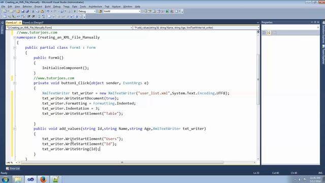Viewport: 325px width, 183px height.
Task: Open the Architecture menu
Action: [x=95, y=7]
